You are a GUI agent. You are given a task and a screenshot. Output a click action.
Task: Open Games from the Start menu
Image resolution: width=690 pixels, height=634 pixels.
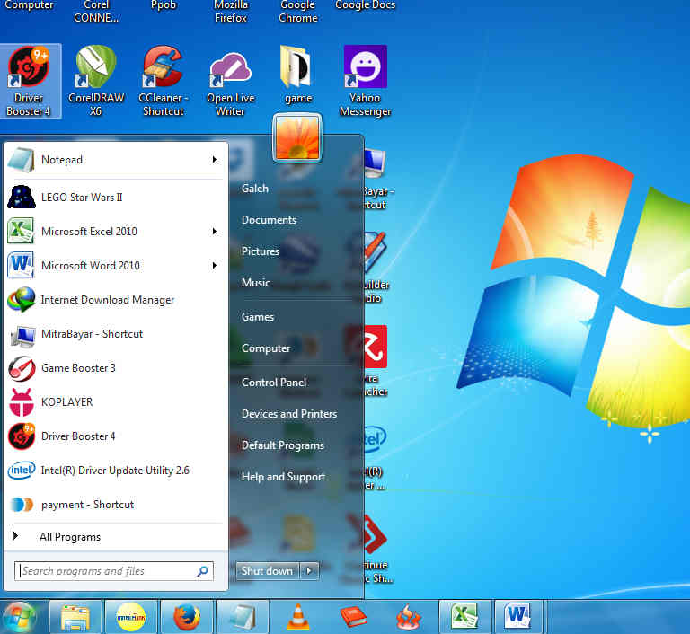258,317
